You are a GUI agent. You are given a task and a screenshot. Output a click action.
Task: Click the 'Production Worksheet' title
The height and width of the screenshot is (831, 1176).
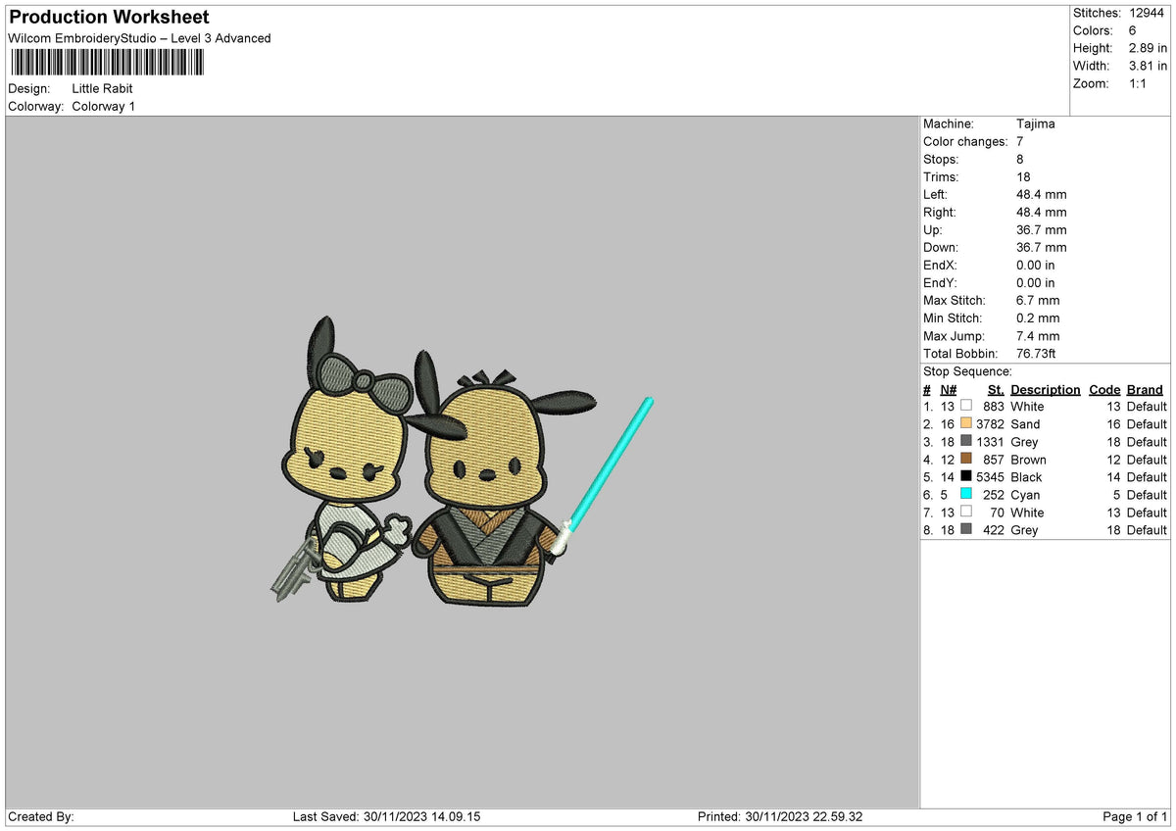[109, 18]
